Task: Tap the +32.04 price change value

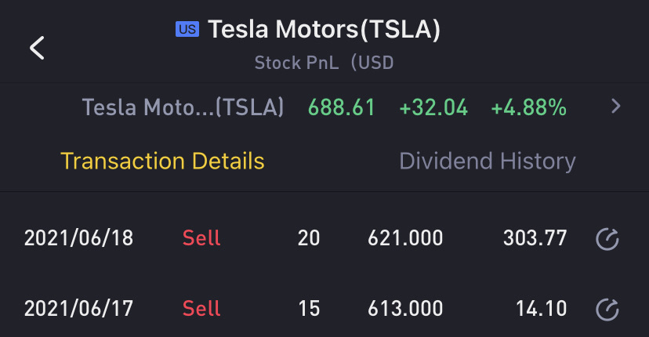Action: point(433,107)
